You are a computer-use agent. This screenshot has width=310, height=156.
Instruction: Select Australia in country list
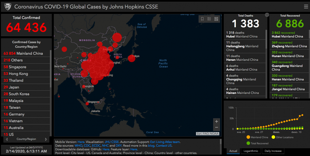coord(26,128)
